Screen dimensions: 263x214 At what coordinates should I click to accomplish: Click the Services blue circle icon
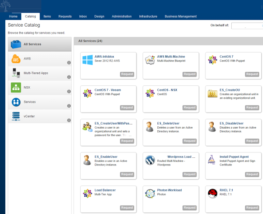[16, 102]
